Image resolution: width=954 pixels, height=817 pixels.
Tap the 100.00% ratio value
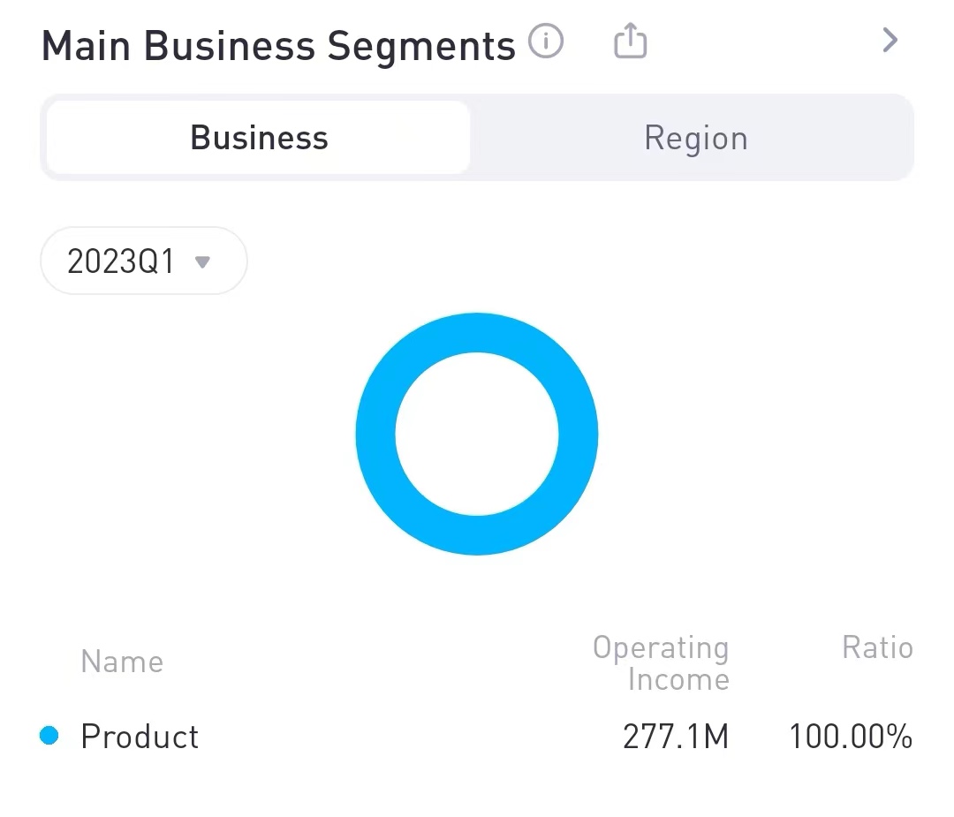point(850,737)
